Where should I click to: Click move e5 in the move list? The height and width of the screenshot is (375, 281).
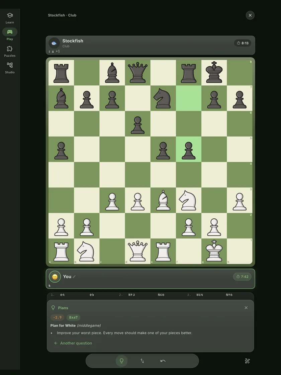[92, 295]
